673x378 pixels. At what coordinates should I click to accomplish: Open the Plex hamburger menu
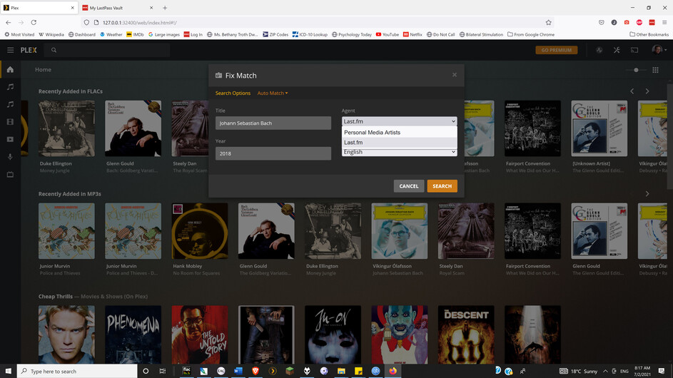click(x=10, y=50)
